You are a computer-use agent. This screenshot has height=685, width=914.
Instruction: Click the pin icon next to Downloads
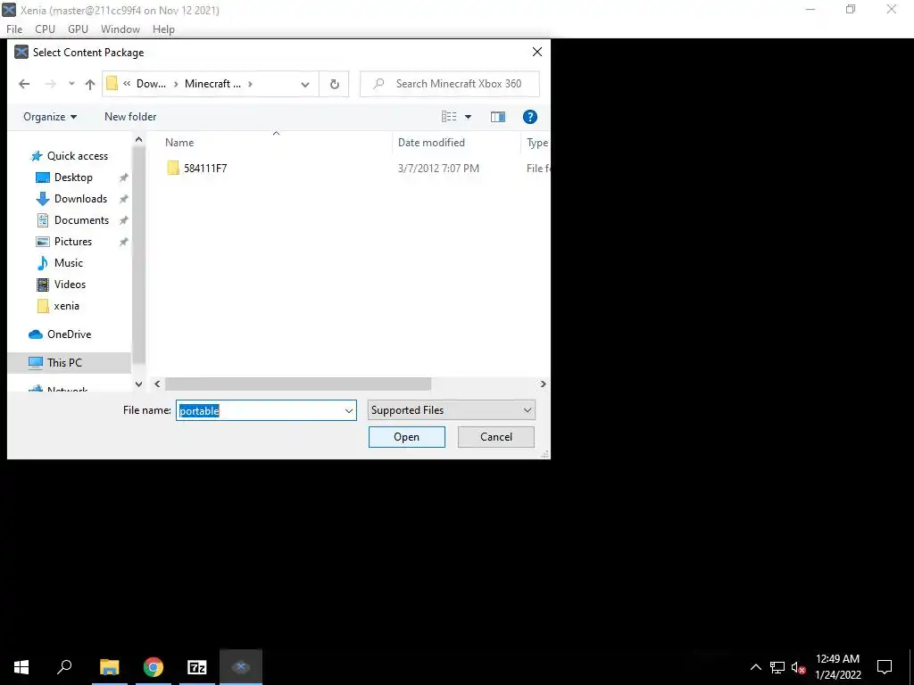(123, 199)
